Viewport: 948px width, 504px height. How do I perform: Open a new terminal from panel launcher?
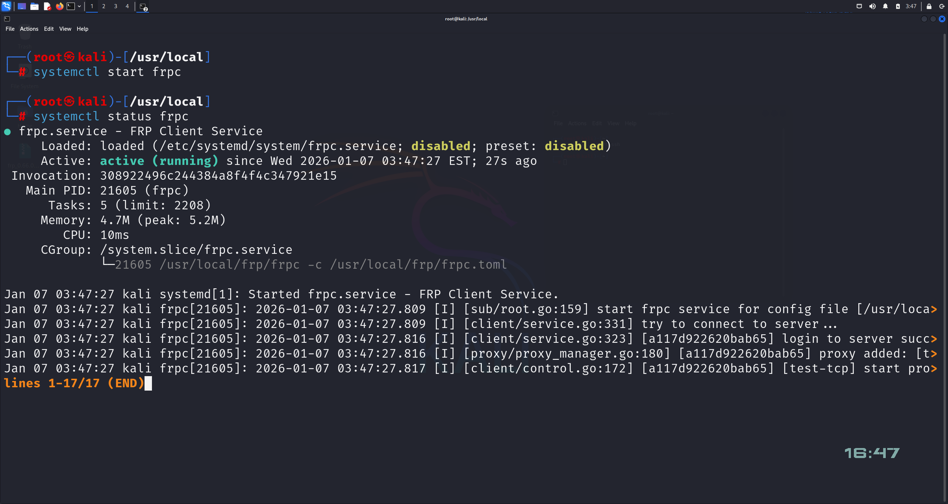[71, 6]
